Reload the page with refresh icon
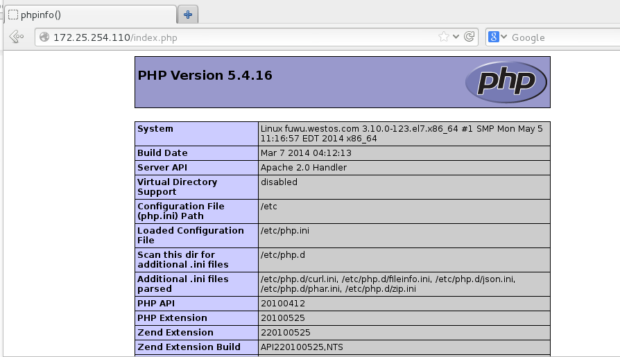This screenshot has width=620, height=357. point(470,37)
